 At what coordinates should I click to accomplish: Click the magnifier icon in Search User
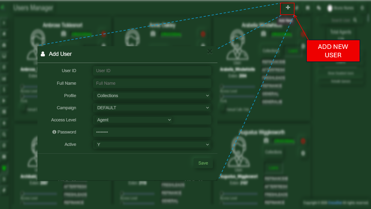click(x=355, y=20)
